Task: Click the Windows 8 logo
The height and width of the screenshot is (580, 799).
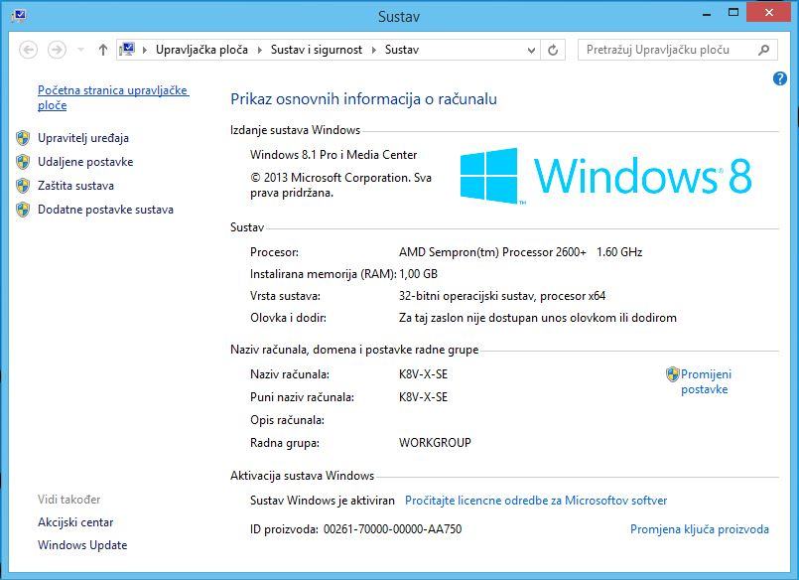Action: 605,176
